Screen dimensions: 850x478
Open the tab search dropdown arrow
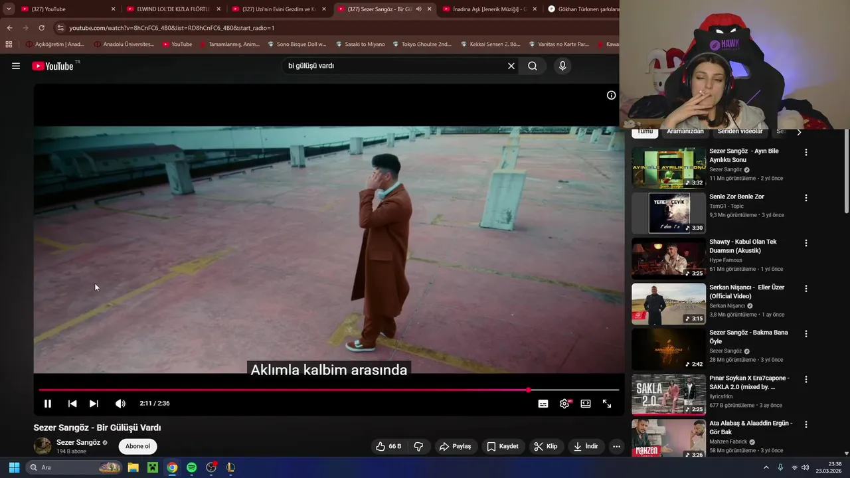click(x=9, y=9)
